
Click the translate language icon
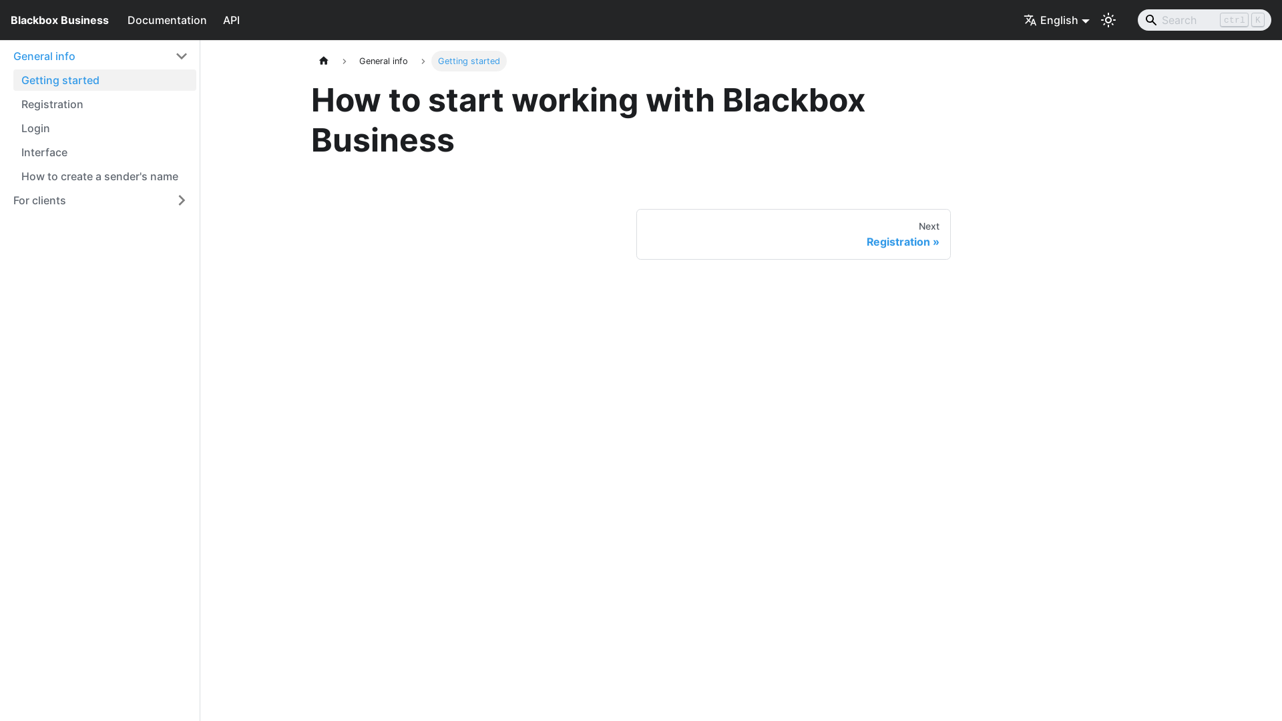[1030, 20]
